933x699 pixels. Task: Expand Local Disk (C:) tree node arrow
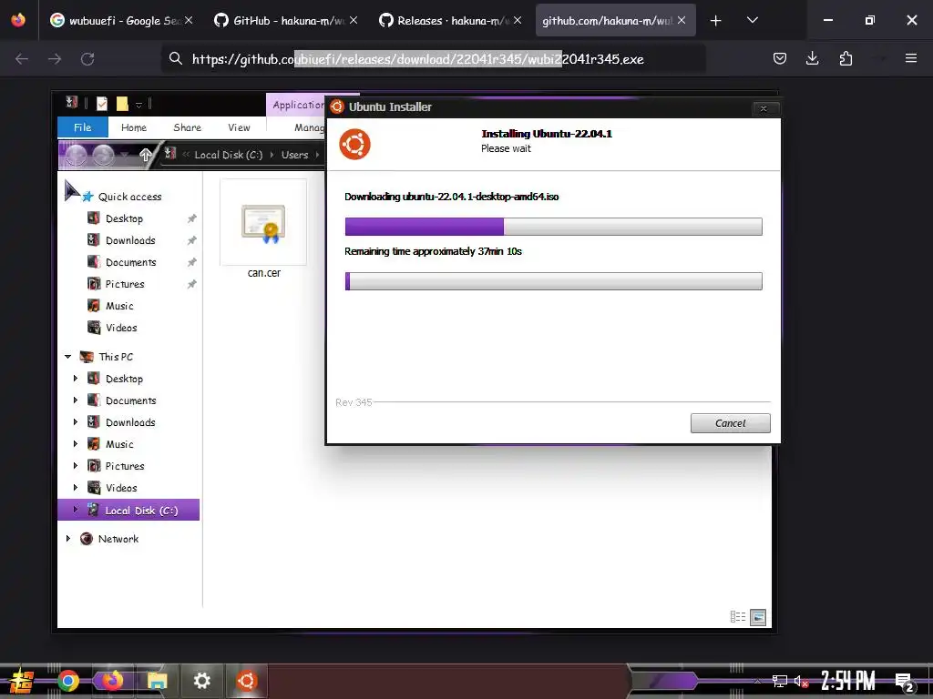pos(76,510)
